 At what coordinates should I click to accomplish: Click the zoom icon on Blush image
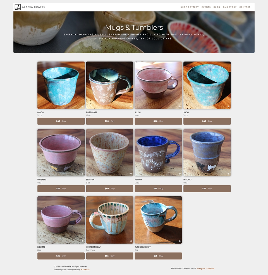180,107
